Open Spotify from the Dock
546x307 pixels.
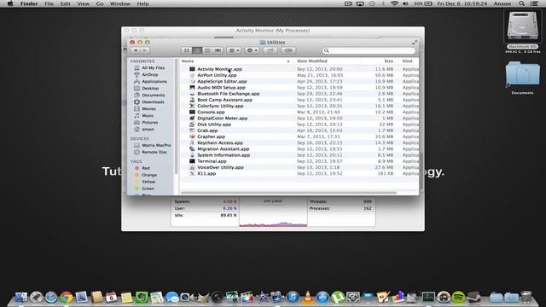click(x=459, y=298)
